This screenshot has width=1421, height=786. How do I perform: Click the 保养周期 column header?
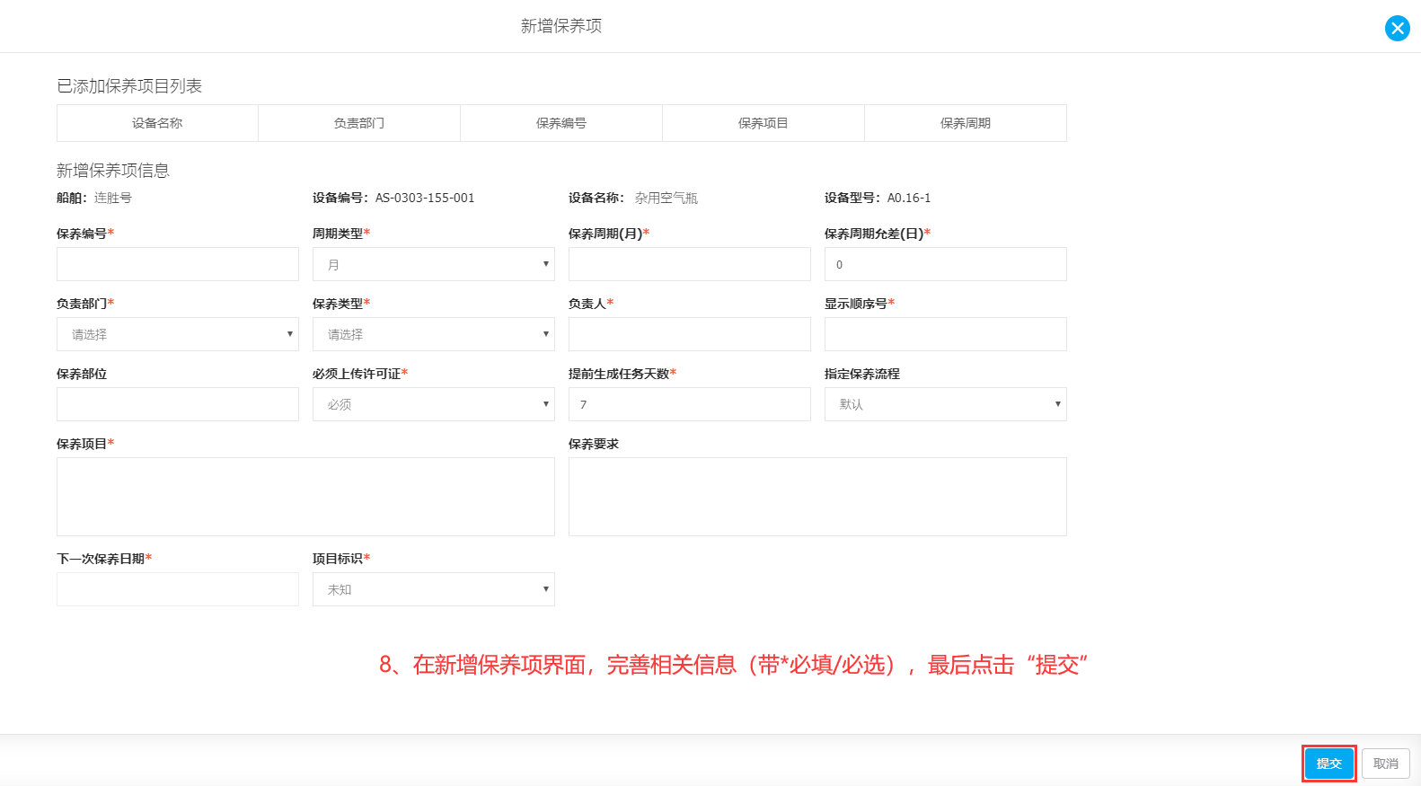(x=966, y=123)
